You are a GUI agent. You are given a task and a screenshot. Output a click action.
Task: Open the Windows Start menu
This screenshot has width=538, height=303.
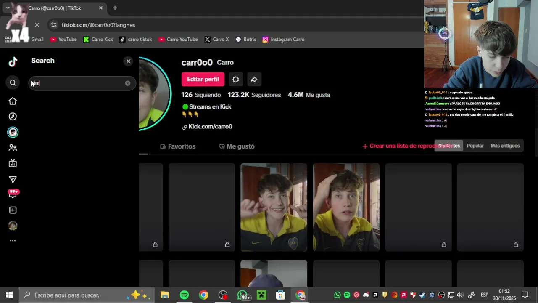pos(9,295)
